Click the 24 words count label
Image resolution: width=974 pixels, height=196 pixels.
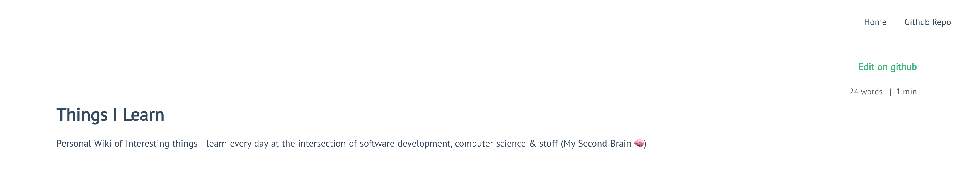(866, 91)
